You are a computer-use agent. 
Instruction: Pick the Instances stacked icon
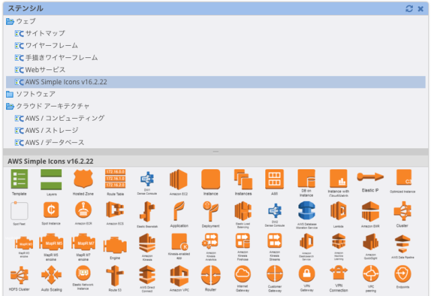pyautogui.click(x=243, y=179)
